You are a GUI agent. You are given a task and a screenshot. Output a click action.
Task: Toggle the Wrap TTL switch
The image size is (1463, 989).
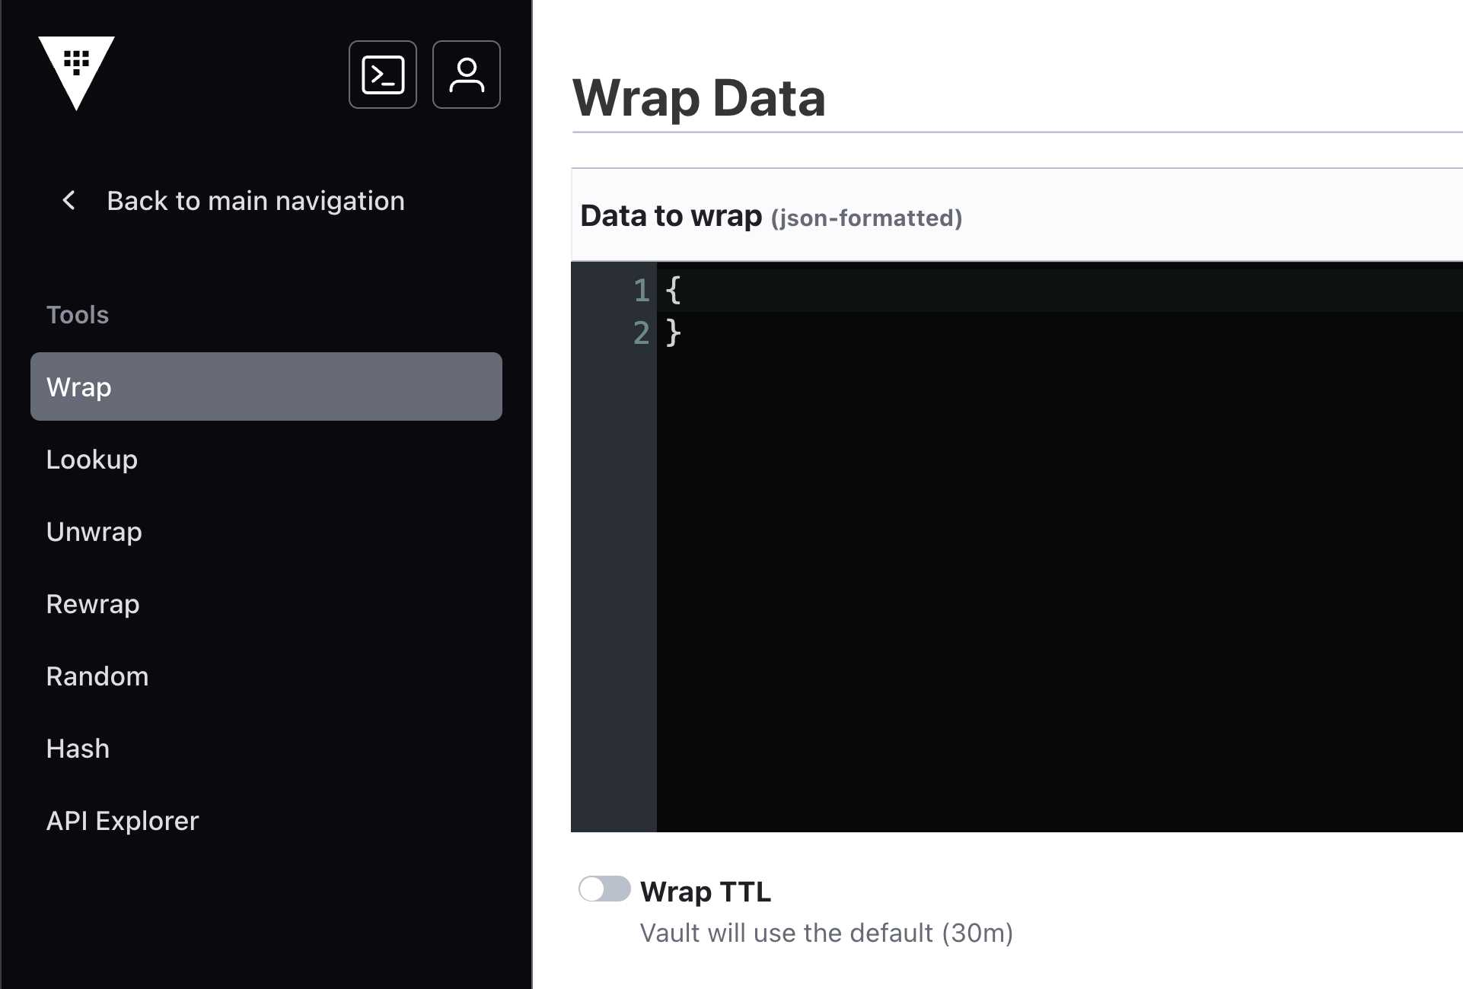604,889
